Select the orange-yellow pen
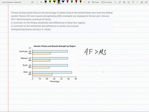This screenshot has width=149, height=112. point(80,2)
